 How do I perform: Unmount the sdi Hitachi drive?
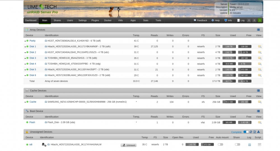[129, 145]
